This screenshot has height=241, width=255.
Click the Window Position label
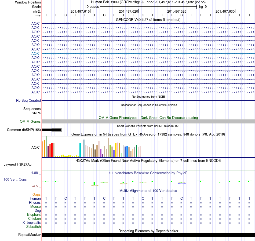click(28, 2)
